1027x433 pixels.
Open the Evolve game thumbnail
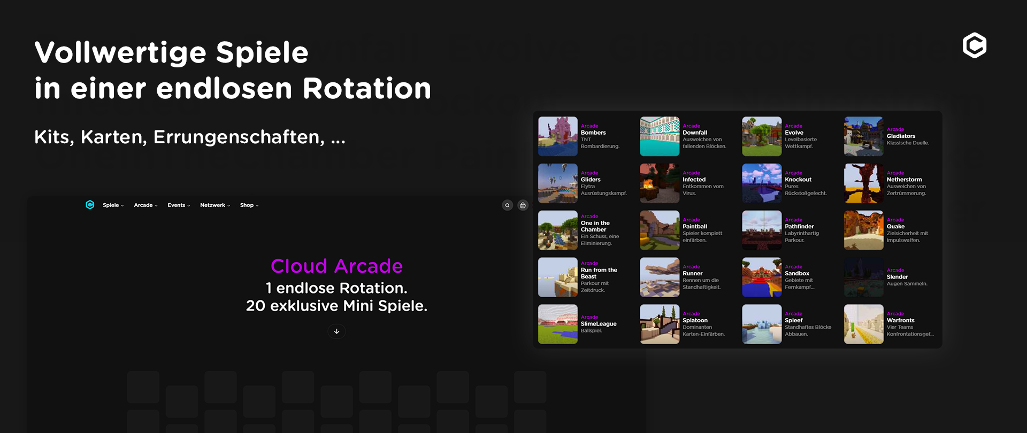tap(762, 136)
